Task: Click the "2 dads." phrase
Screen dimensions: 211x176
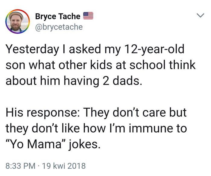Action: (x=122, y=81)
